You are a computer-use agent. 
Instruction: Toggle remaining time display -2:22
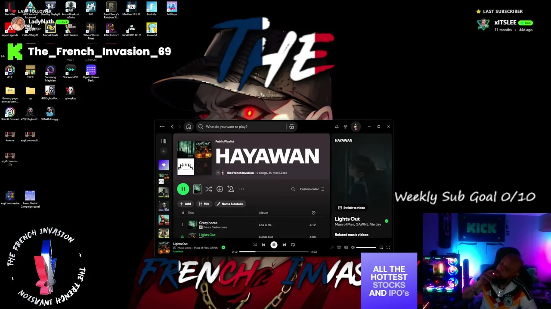(x=313, y=252)
